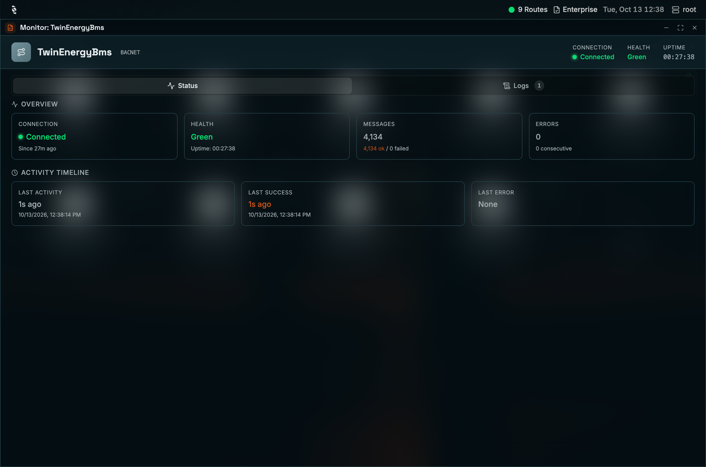The image size is (706, 467).
Task: Click 'None' in Last Error card
Action: click(x=488, y=204)
